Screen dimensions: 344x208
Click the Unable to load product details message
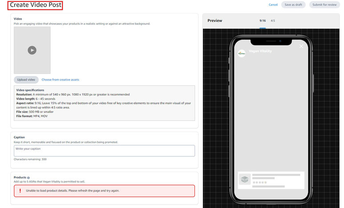[73, 191]
